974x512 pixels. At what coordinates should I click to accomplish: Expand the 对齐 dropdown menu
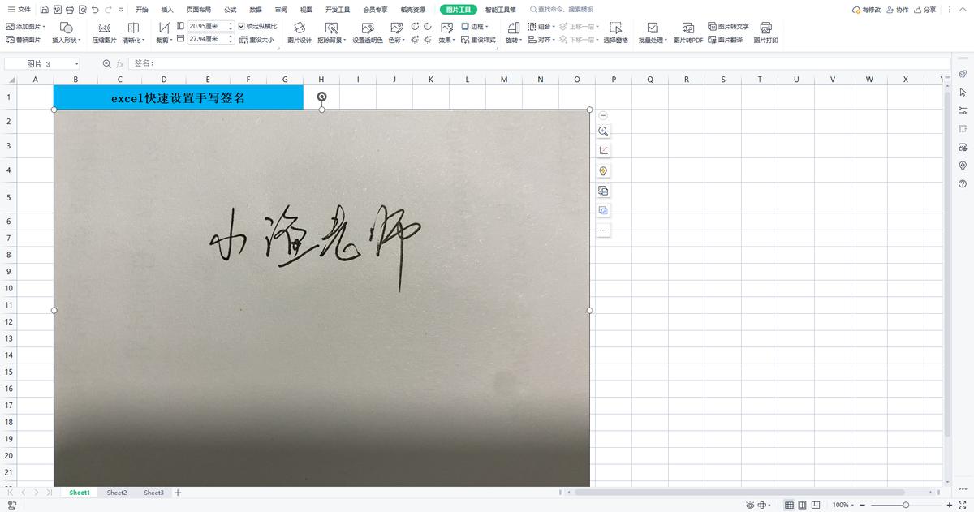[546, 39]
